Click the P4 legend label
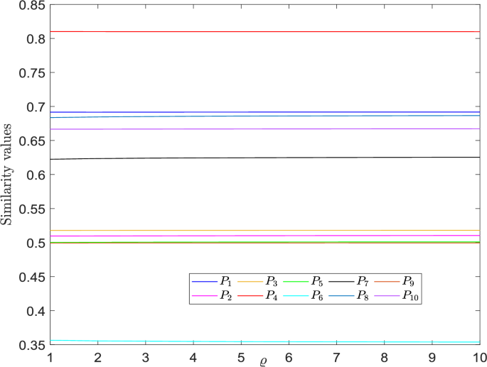The width and height of the screenshot is (487, 367). pyautogui.click(x=272, y=296)
